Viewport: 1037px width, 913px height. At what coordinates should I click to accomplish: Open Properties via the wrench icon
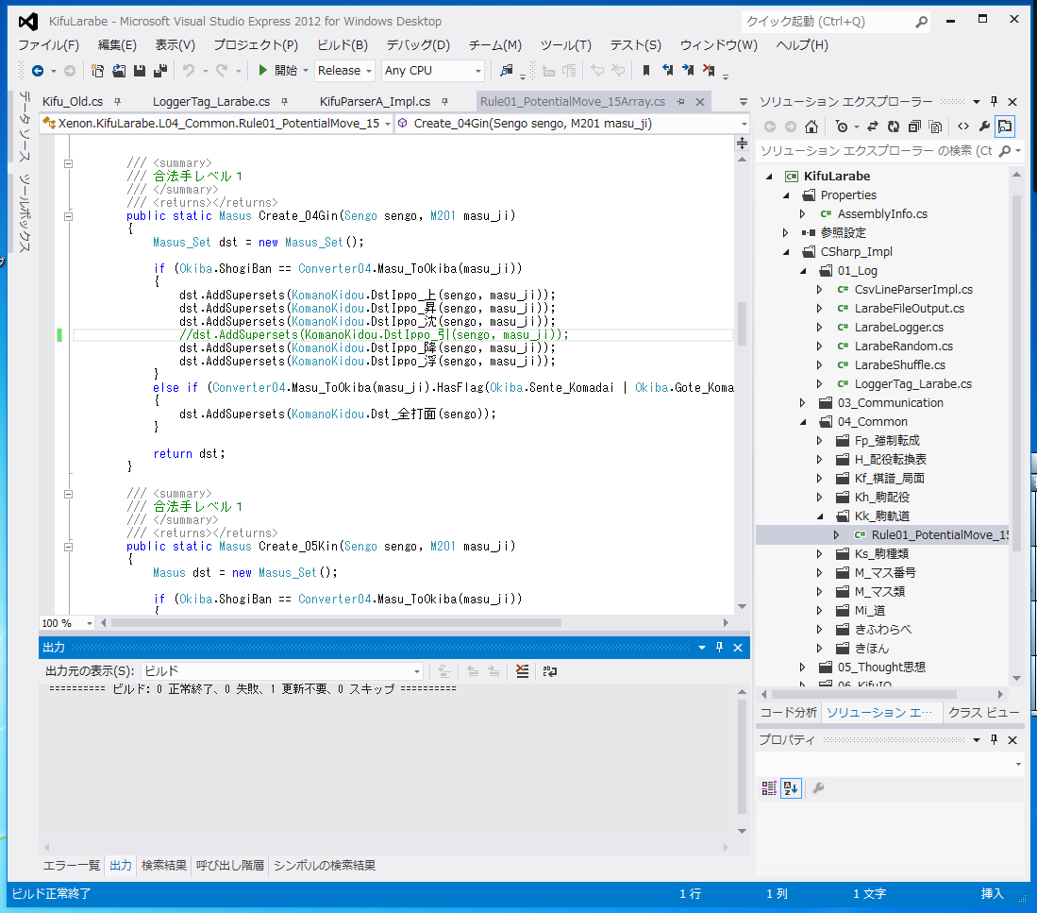coord(984,127)
